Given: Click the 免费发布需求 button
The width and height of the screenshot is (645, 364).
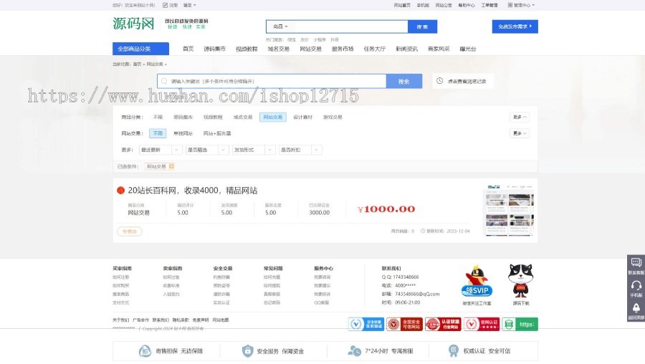Looking at the screenshot, I should 515,27.
